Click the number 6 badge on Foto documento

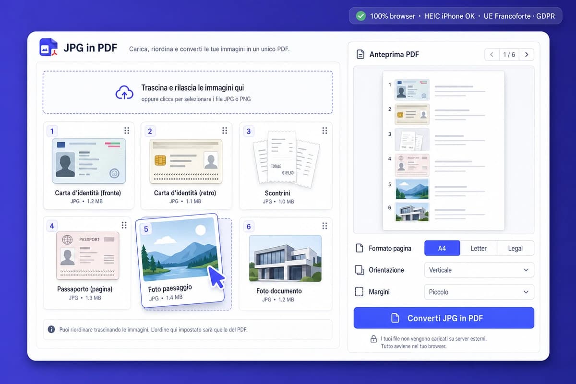[x=248, y=227]
